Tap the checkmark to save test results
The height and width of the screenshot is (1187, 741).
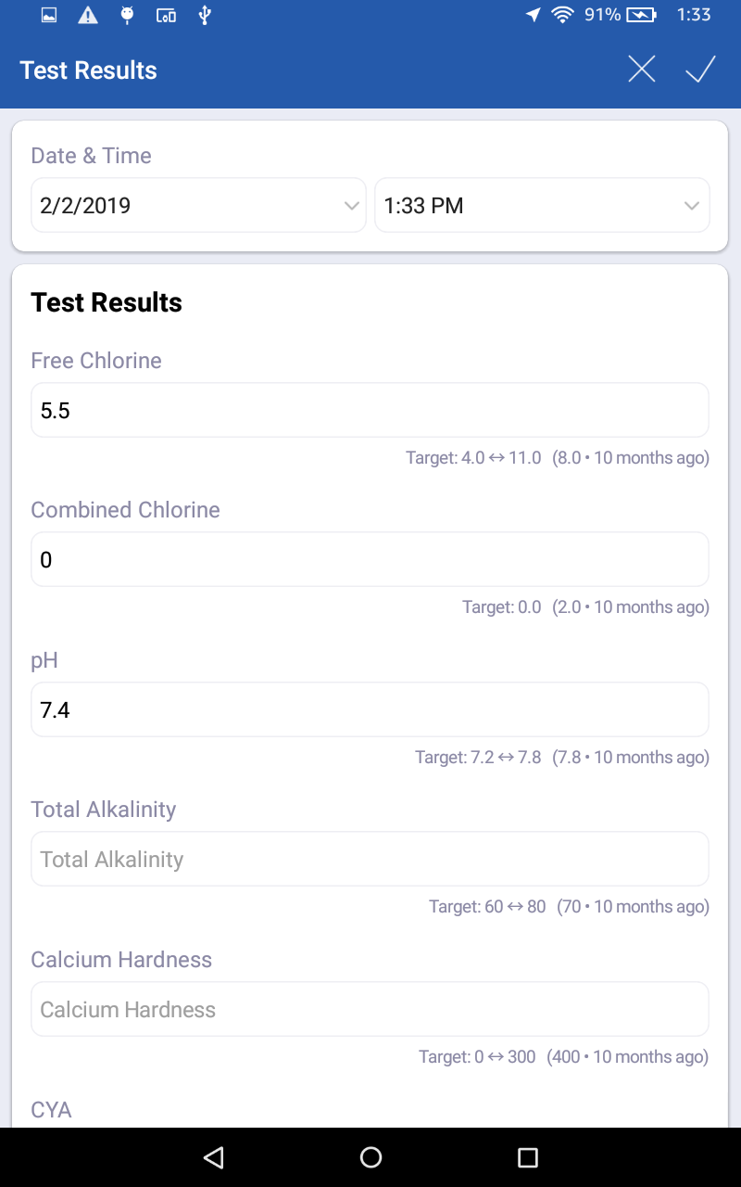700,70
